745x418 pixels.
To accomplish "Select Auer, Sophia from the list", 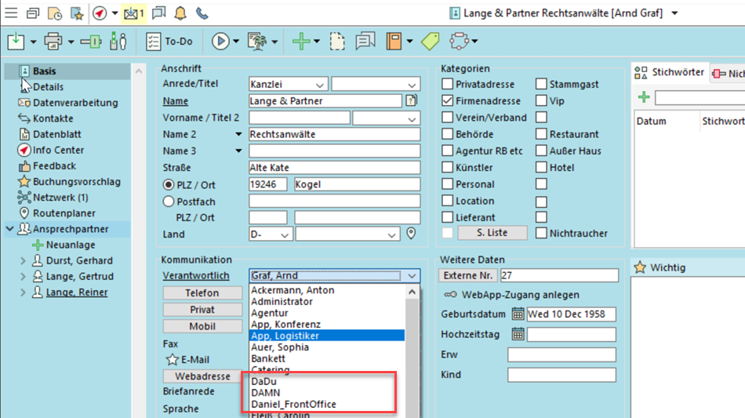I will (x=280, y=347).
